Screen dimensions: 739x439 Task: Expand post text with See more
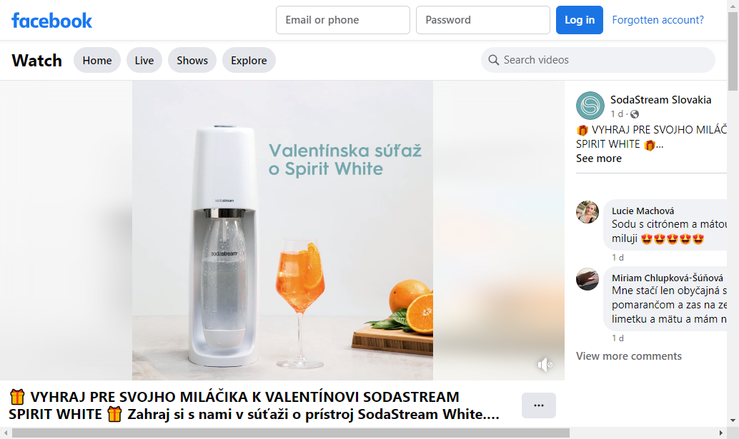(598, 158)
